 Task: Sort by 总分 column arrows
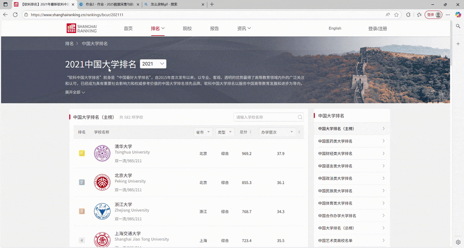tap(251, 132)
